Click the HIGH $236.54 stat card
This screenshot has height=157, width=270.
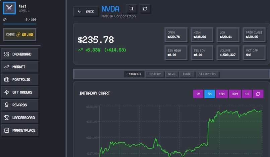(x=202, y=35)
